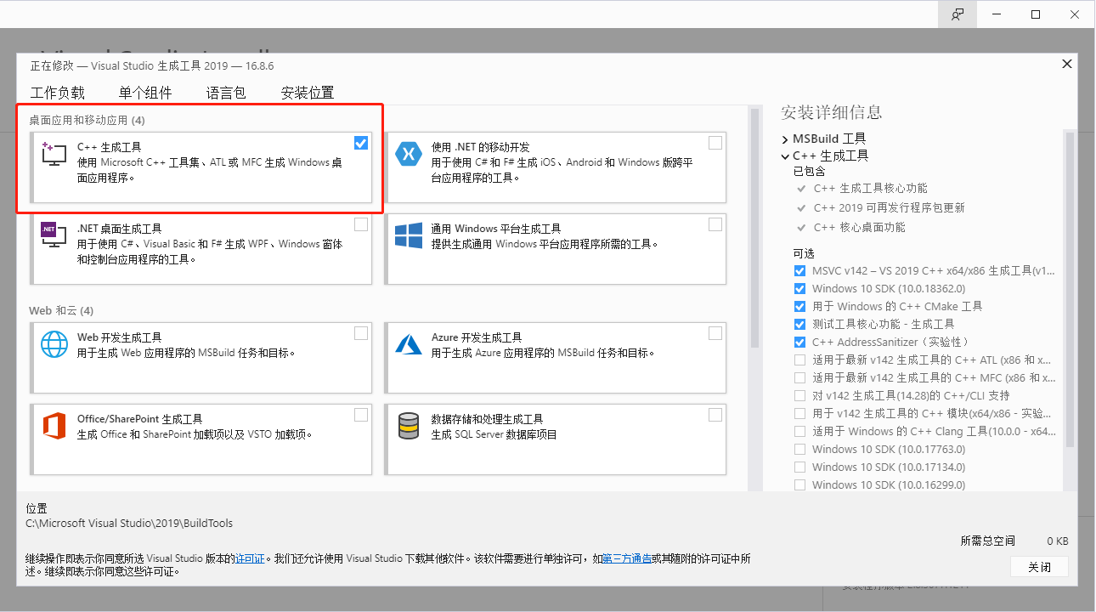Click the feedback icon in the title bar
This screenshot has width=1096, height=612.
958,14
